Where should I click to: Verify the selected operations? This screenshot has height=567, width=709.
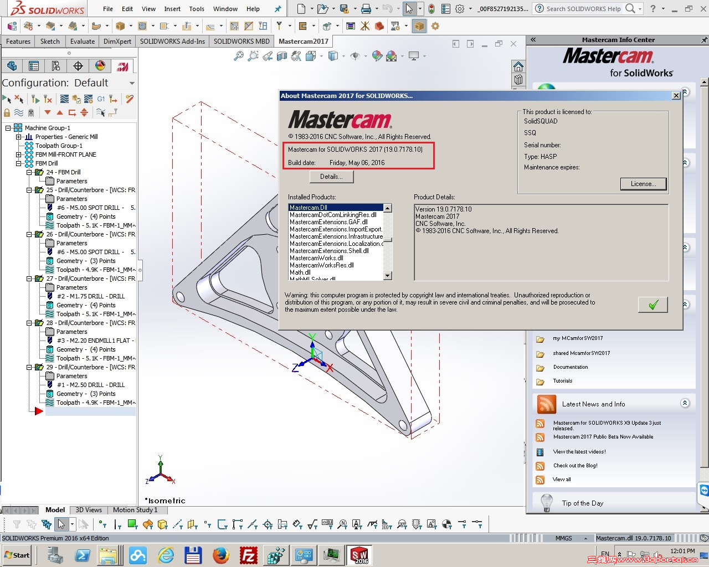[x=76, y=99]
